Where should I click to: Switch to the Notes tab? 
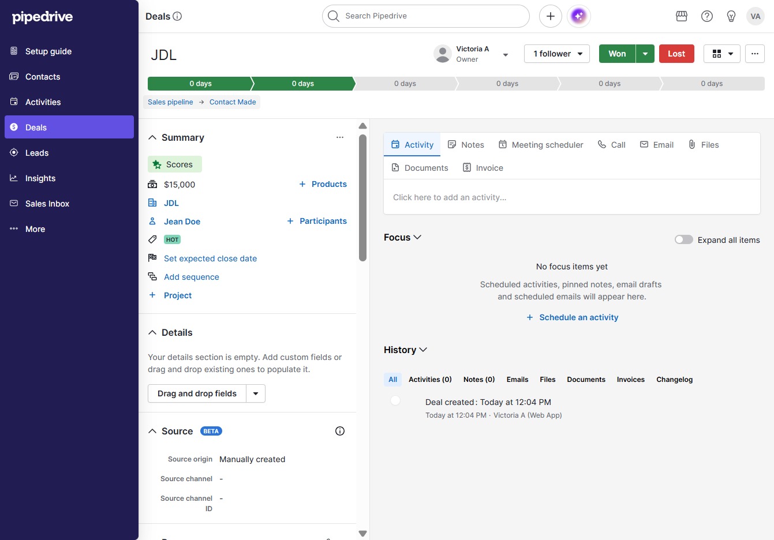point(466,145)
